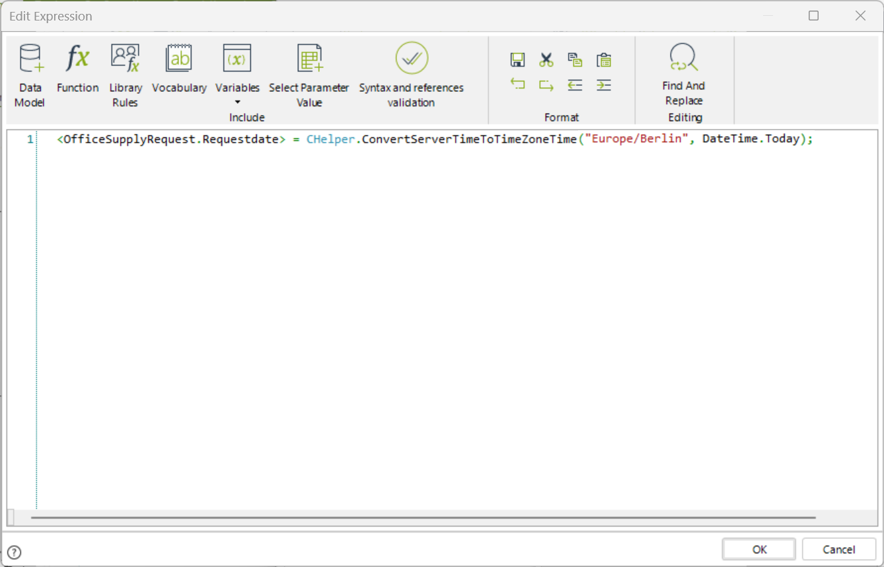Confirm the expression with OK
Viewport: 884px width, 567px height.
(759, 549)
